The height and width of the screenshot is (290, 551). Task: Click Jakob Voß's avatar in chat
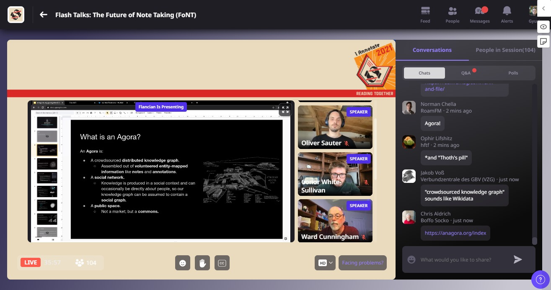pos(409,176)
